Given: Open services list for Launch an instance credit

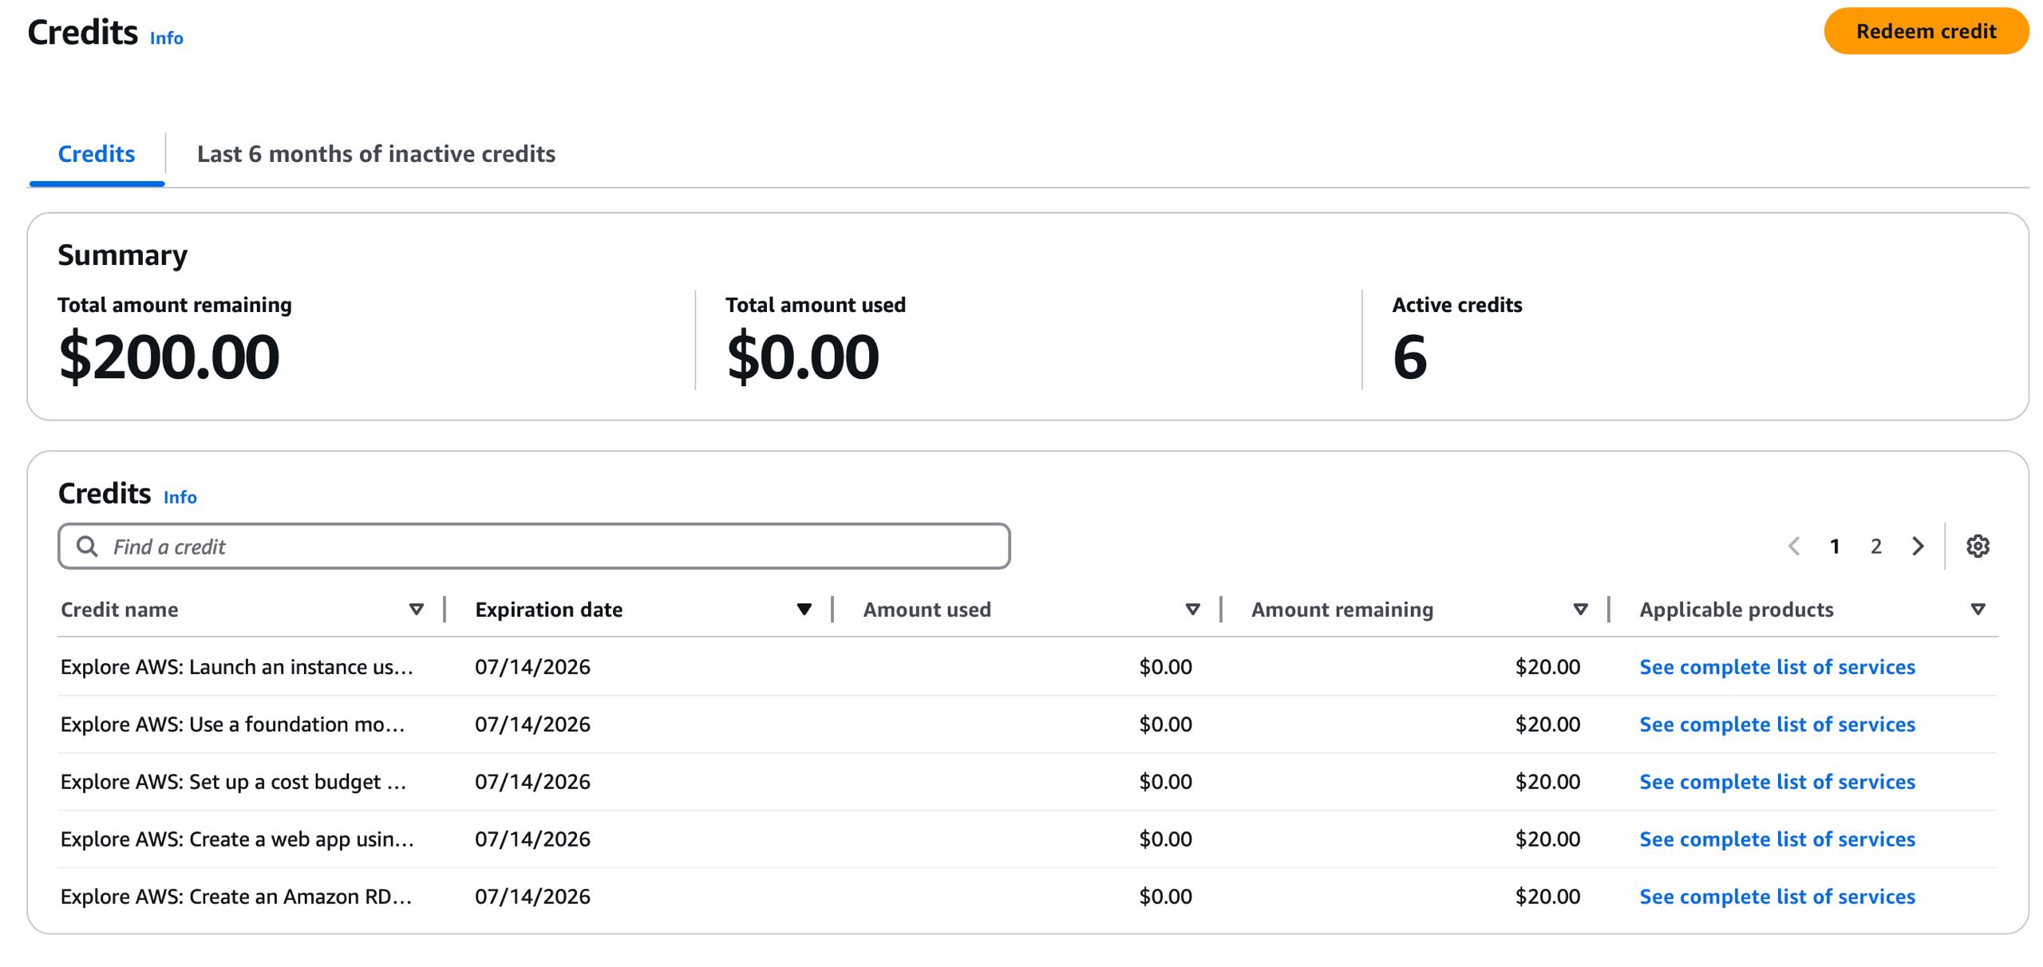Looking at the screenshot, I should (1776, 667).
